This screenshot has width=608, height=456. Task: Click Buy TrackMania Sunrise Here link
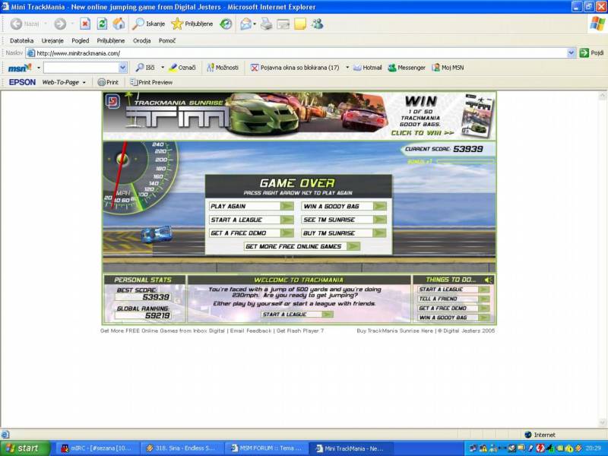tap(394, 331)
